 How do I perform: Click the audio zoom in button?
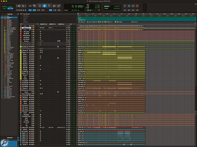(23, 6)
